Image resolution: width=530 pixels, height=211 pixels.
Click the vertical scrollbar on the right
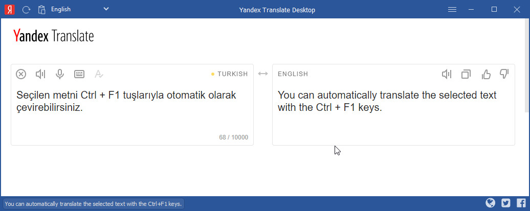pyautogui.click(x=527, y=65)
